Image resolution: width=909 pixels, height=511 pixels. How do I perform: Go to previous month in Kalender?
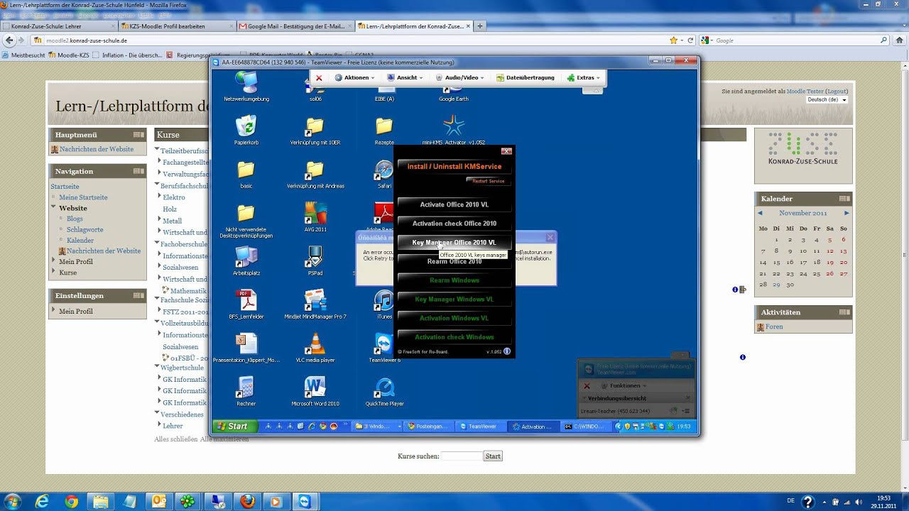pos(760,213)
